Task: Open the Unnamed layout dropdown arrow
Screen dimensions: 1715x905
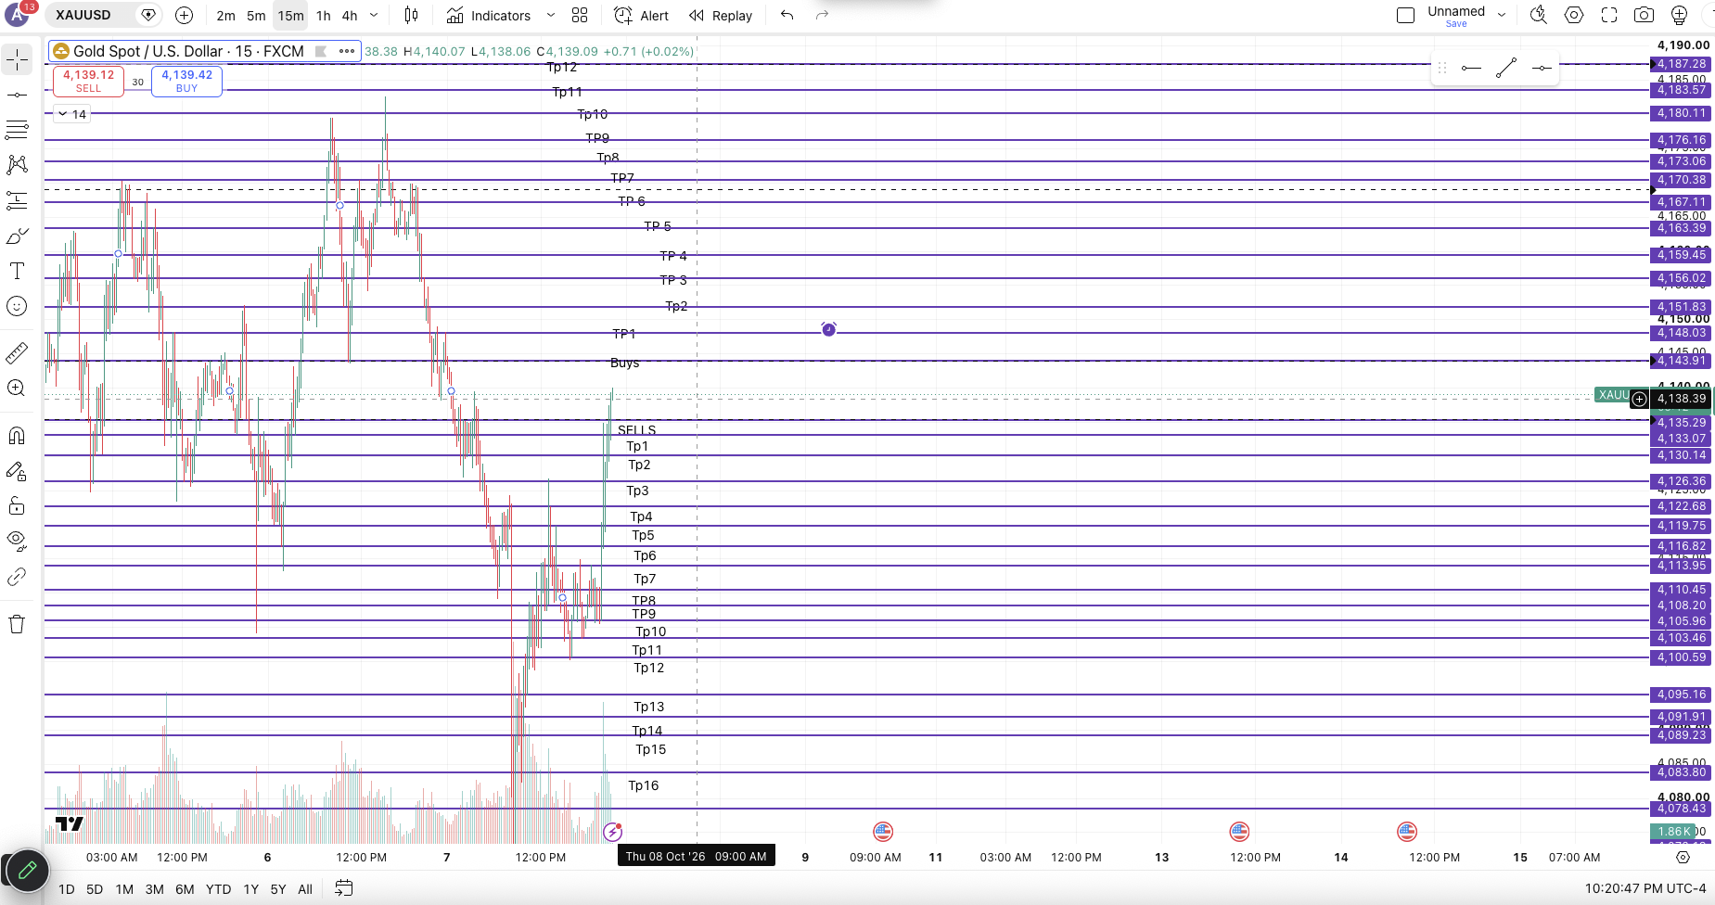Action: click(x=1502, y=15)
